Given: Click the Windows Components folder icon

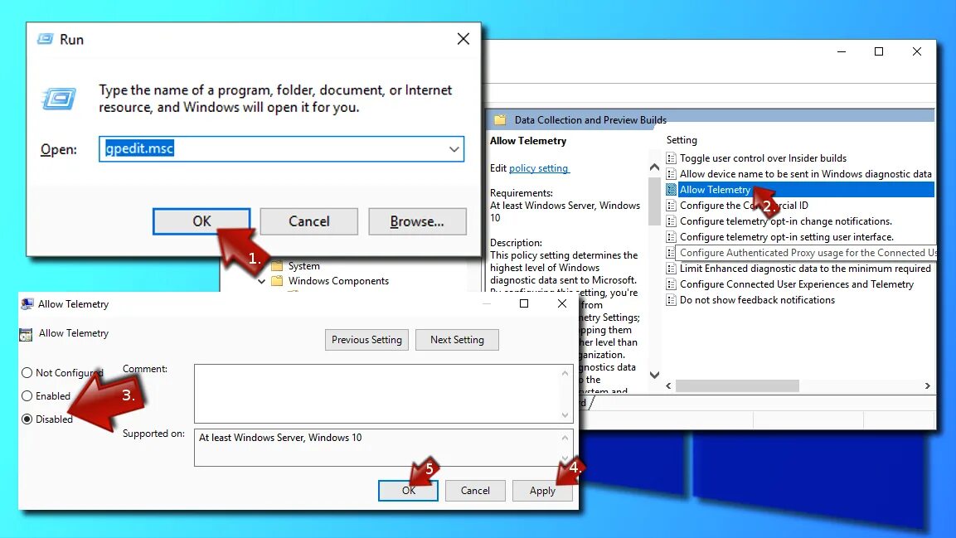Looking at the screenshot, I should click(278, 281).
